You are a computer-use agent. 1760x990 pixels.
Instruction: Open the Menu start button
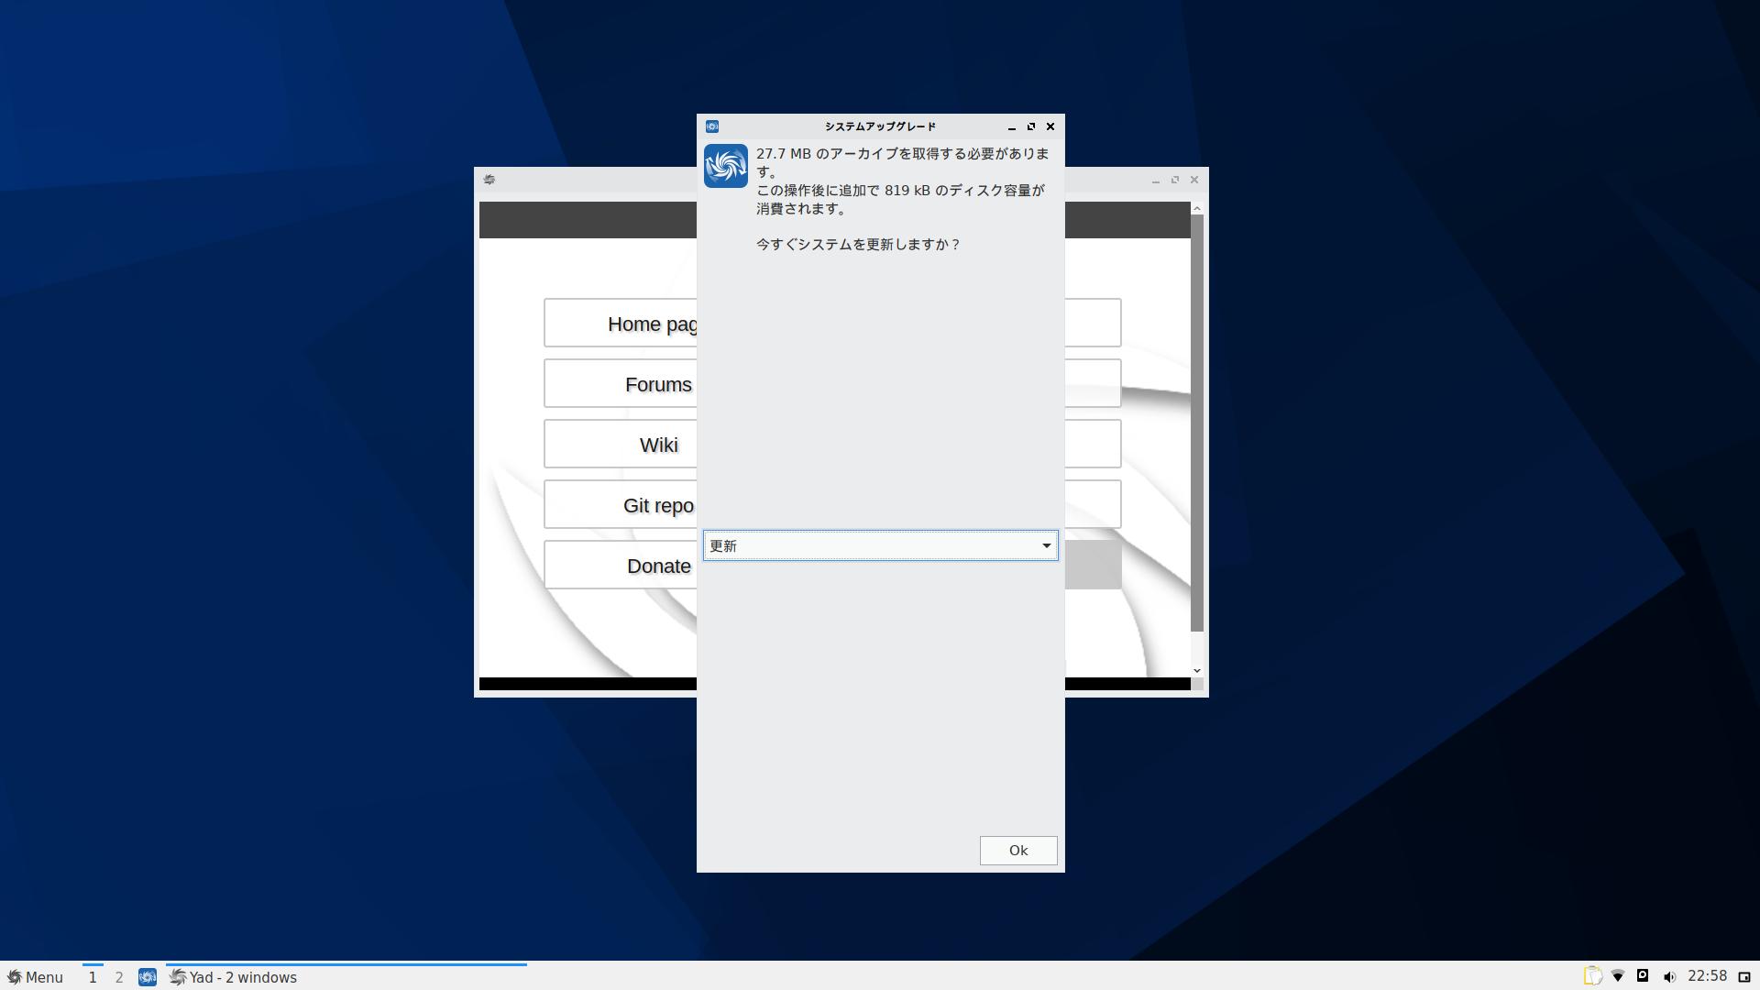[35, 977]
